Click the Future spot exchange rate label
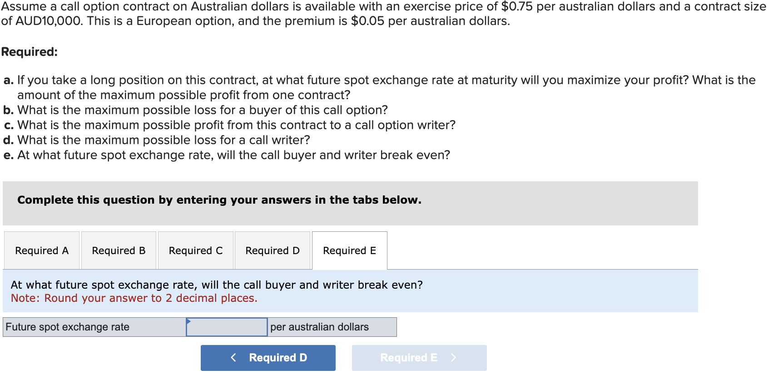 tap(68, 327)
